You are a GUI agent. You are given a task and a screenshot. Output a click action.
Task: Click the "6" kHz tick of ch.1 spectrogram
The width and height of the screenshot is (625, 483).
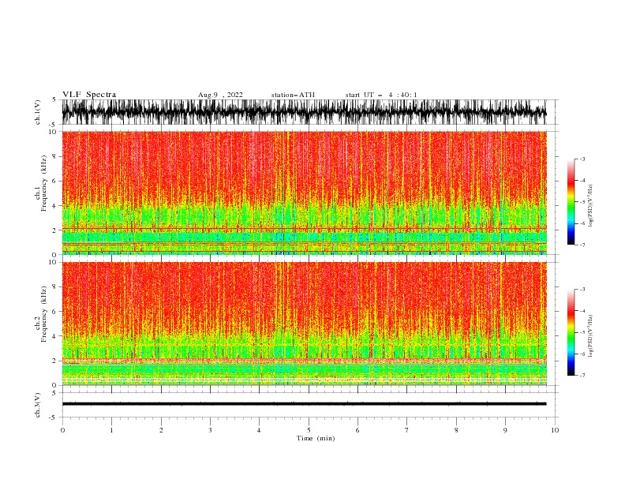(x=55, y=181)
